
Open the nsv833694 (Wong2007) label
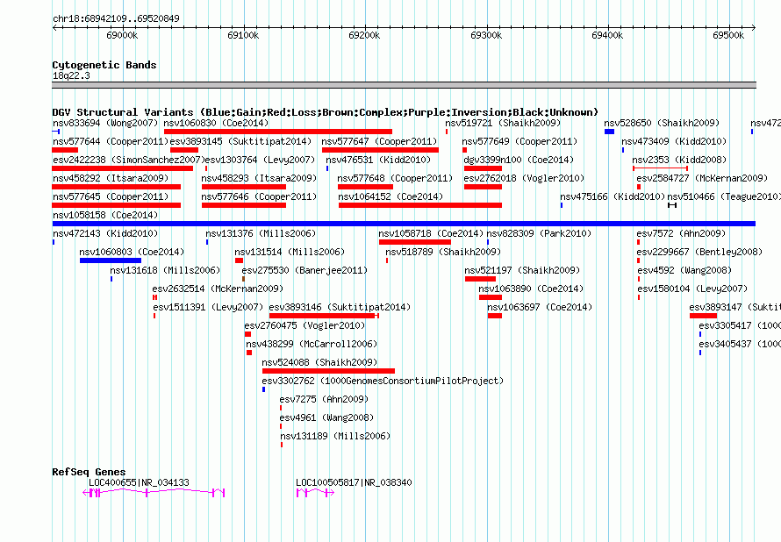pyautogui.click(x=105, y=123)
